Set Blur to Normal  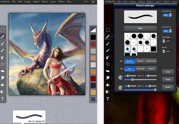click(x=129, y=61)
